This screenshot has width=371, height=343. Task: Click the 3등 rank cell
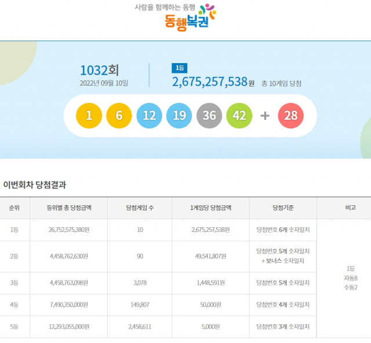click(x=14, y=283)
